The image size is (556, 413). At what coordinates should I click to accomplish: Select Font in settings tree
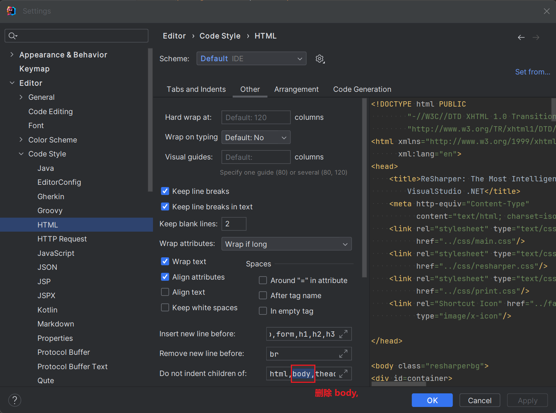pos(36,125)
